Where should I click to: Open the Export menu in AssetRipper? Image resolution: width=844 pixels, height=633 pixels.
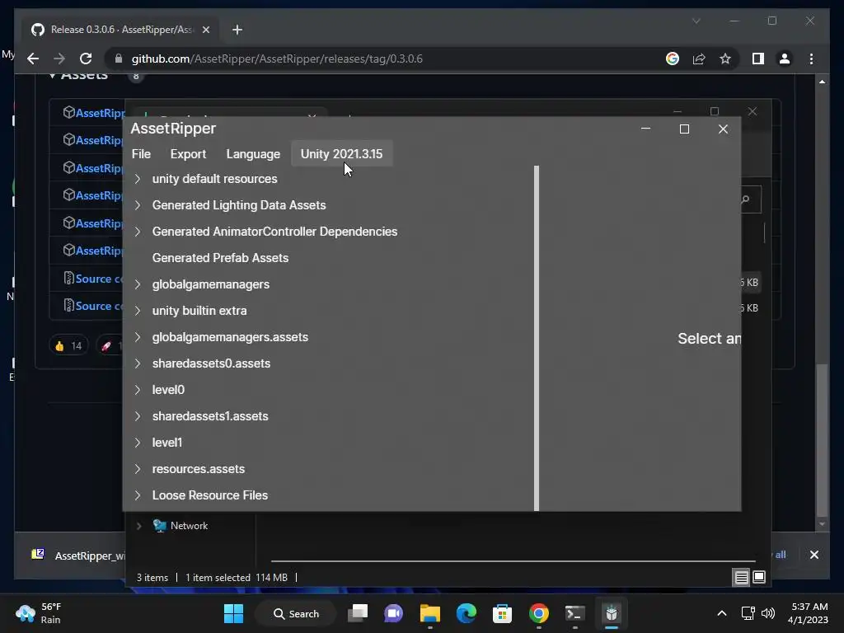pos(188,154)
